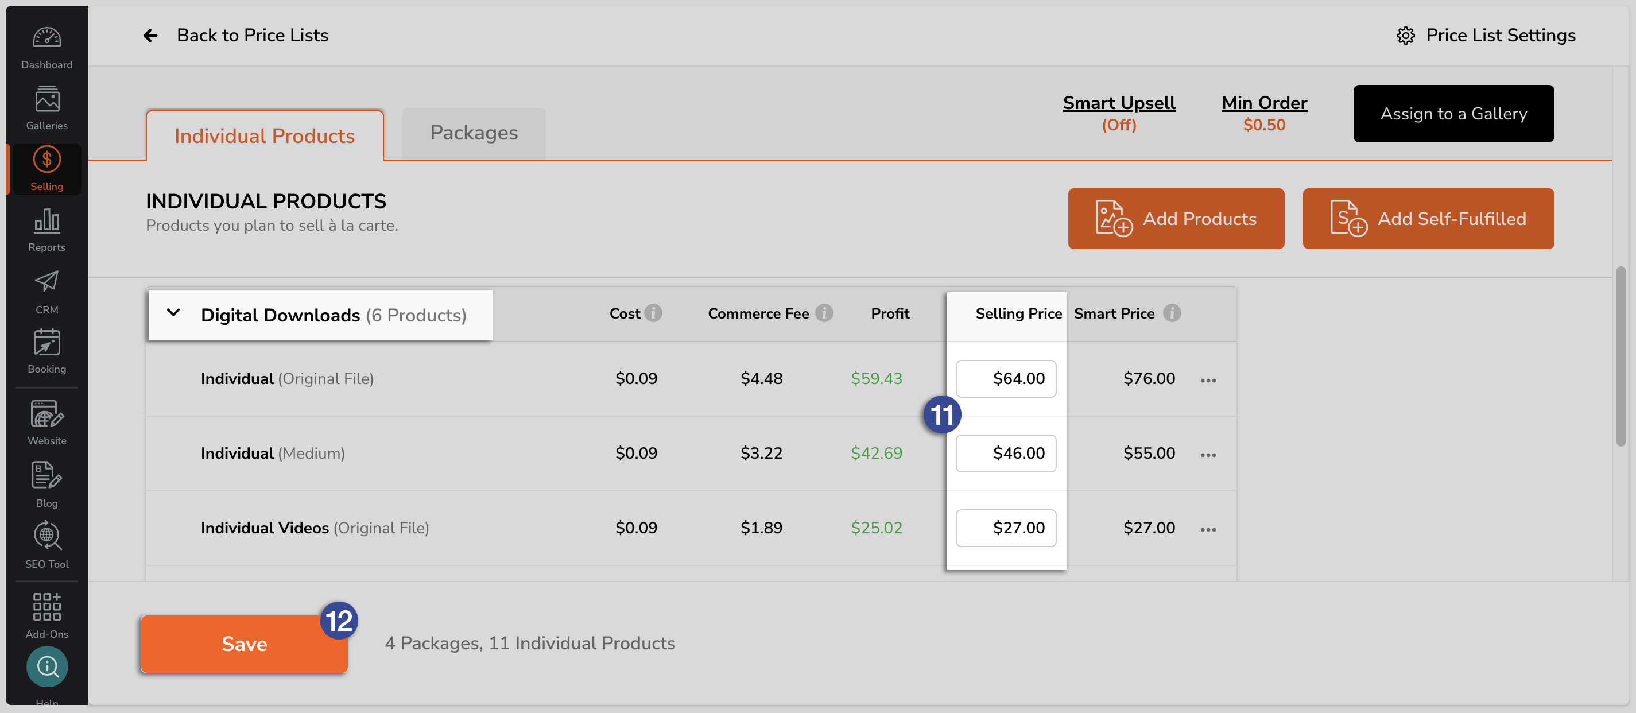1636x713 pixels.
Task: Open the Galleries sidebar icon
Action: tap(46, 99)
